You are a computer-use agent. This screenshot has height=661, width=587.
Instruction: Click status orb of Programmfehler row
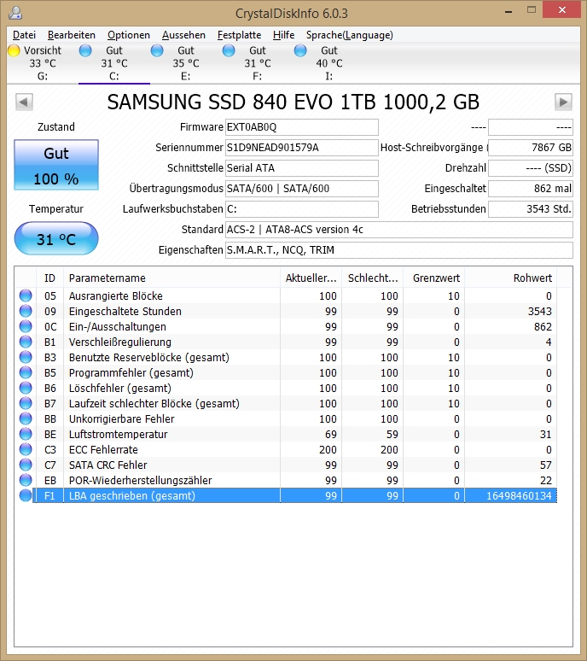point(26,372)
